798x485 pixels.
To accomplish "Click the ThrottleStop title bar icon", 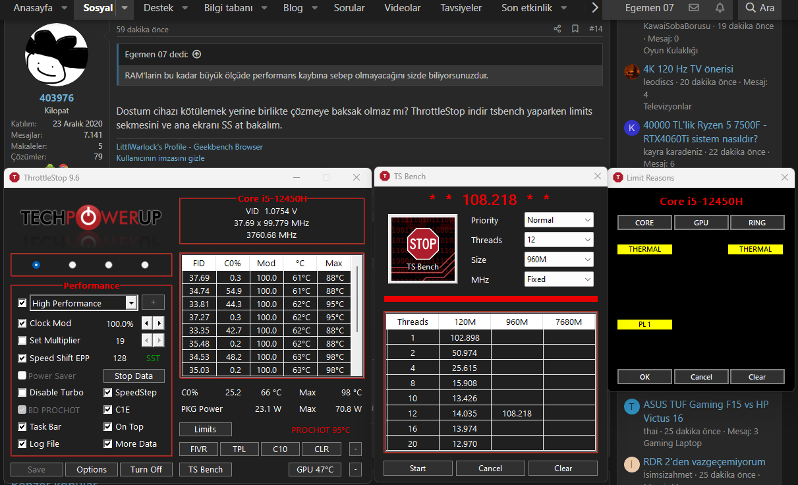I will tap(14, 177).
